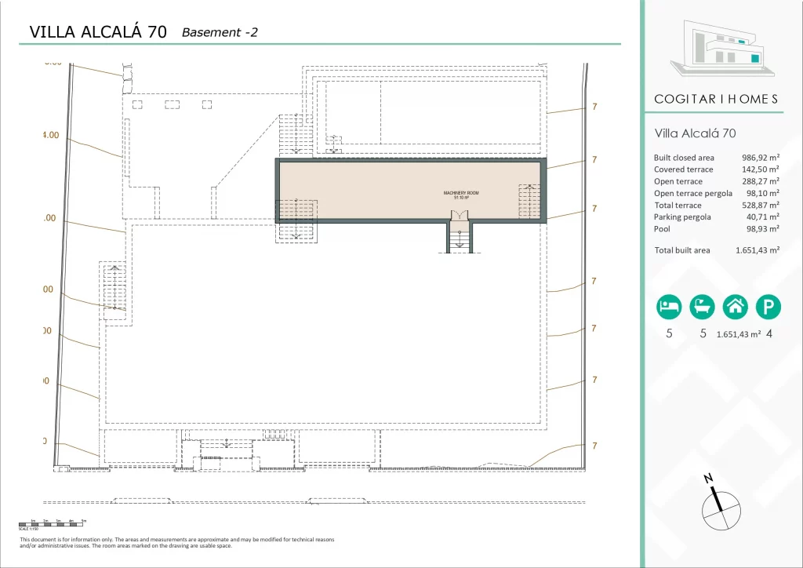Select the Built closed area row
The width and height of the screenshot is (803, 568).
pyautogui.click(x=716, y=158)
